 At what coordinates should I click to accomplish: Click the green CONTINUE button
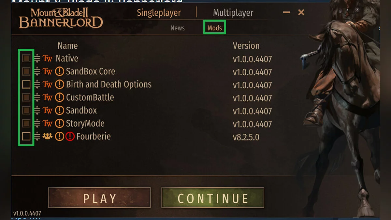click(213, 198)
